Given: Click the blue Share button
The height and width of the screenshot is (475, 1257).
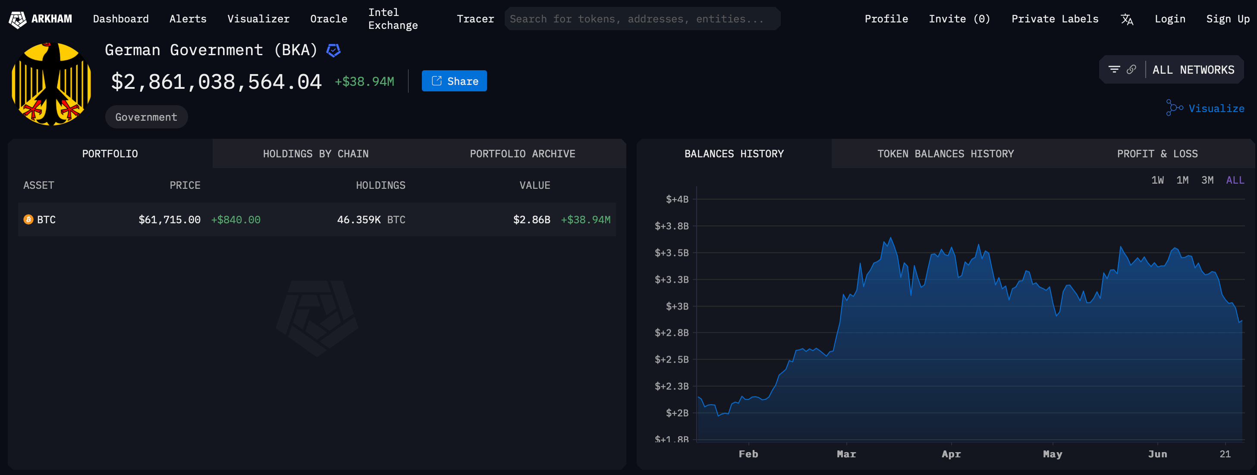Looking at the screenshot, I should click(454, 81).
